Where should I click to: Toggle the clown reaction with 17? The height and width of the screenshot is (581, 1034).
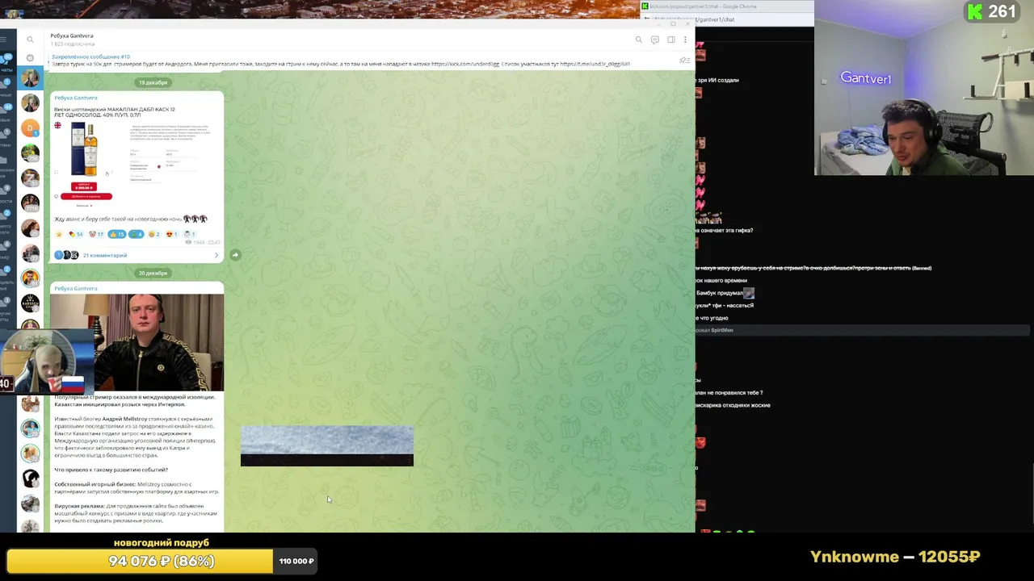pyautogui.click(x=96, y=234)
